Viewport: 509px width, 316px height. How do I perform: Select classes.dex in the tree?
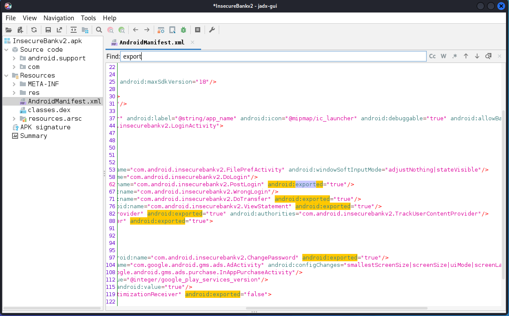49,110
